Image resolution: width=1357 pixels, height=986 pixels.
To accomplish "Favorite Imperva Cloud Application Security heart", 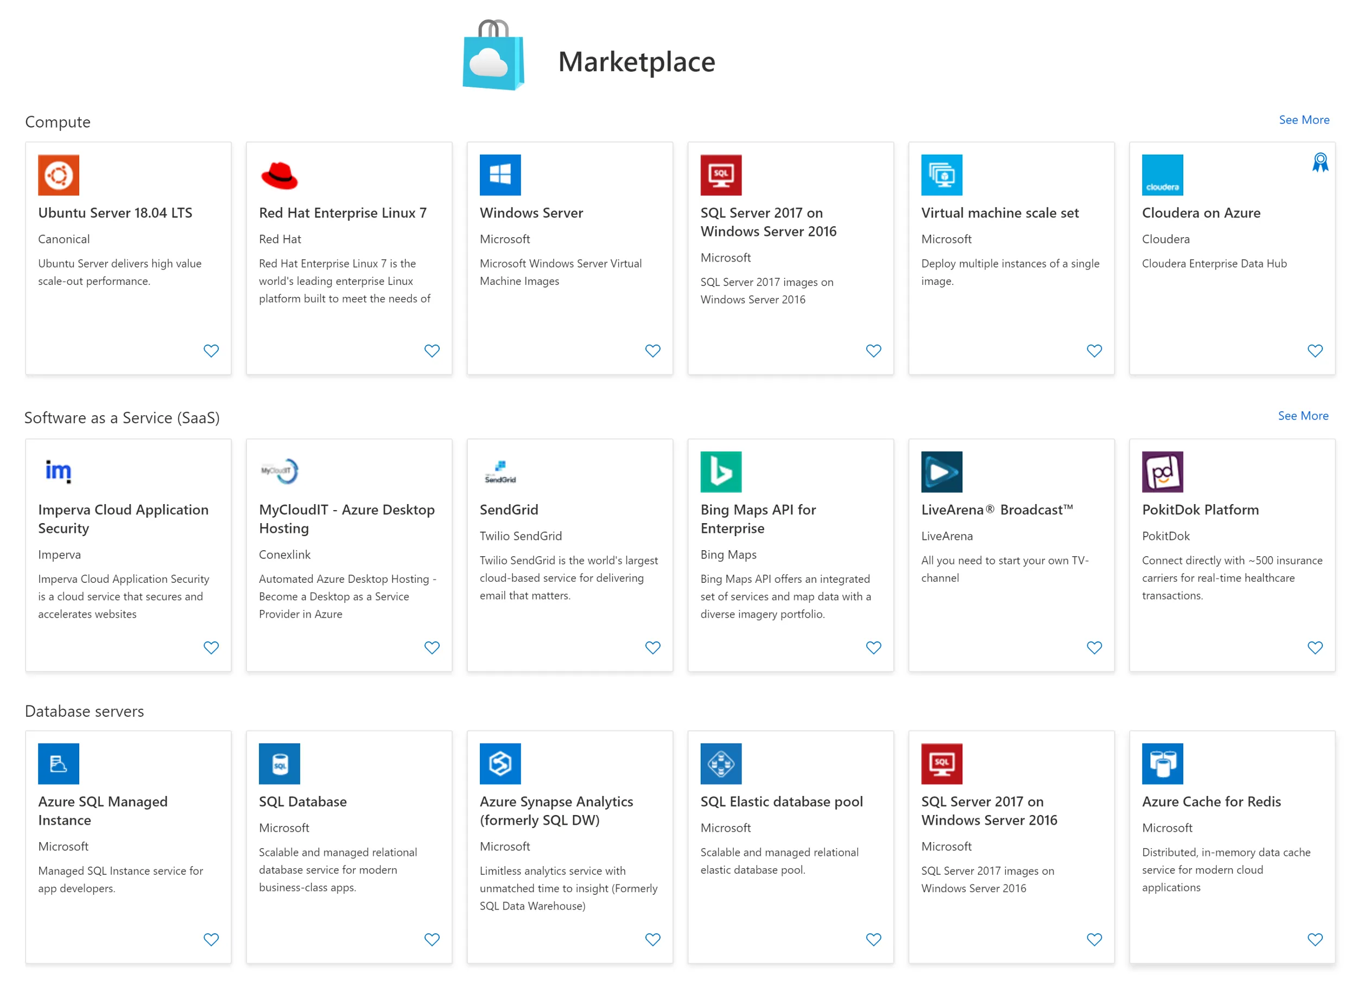I will pyautogui.click(x=211, y=647).
